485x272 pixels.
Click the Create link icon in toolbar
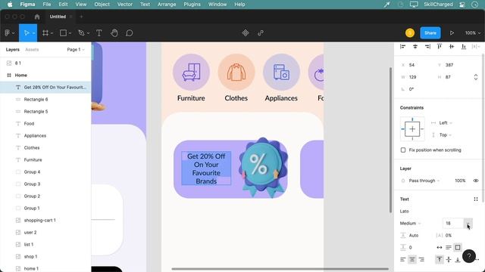[x=261, y=32]
